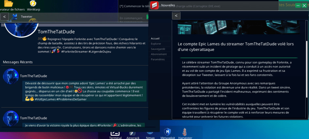
Task: Open Abonnement in the Nouvelles sidebar
Action: [159, 54]
